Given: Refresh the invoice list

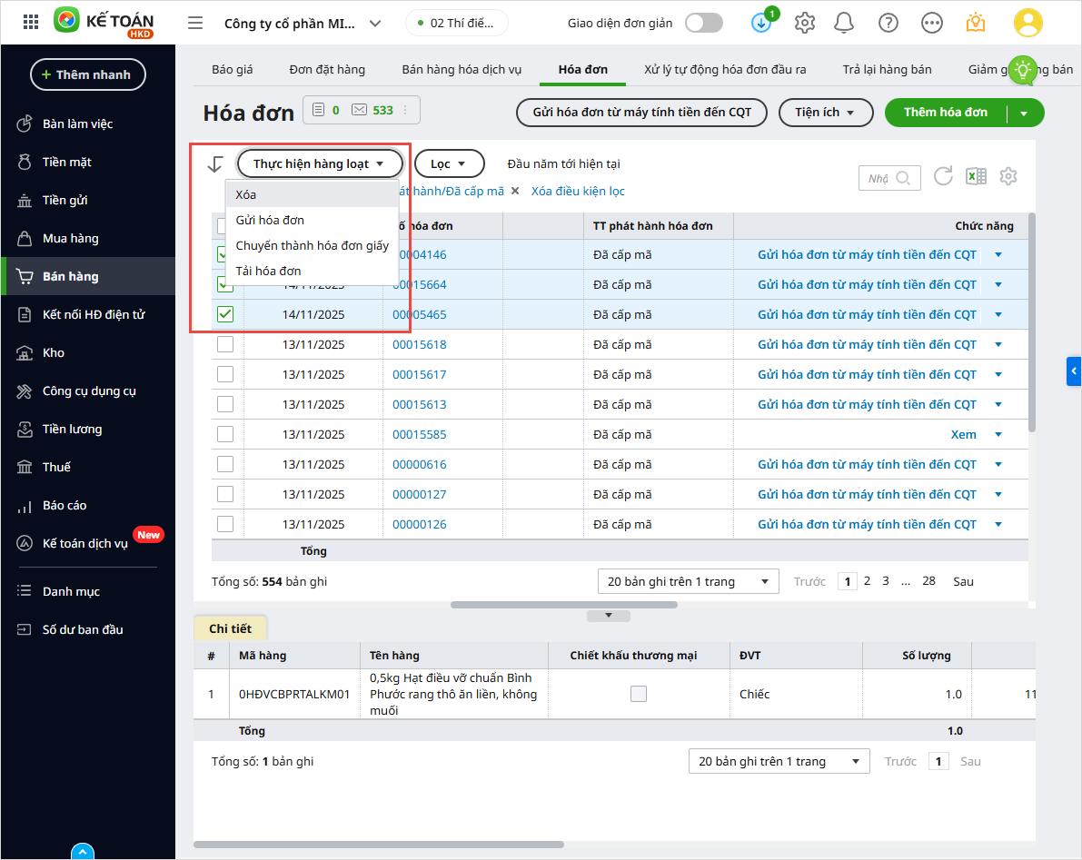Looking at the screenshot, I should pyautogui.click(x=943, y=176).
